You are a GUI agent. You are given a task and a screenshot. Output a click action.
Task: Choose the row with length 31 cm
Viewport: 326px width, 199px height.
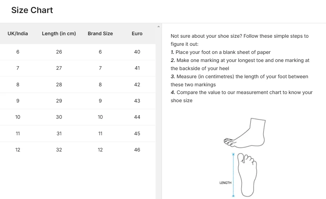coord(78,133)
